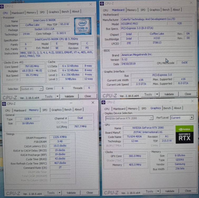The image size is (199, 198).
Task: Click the Close button in the Graphics window
Action: 188,191
